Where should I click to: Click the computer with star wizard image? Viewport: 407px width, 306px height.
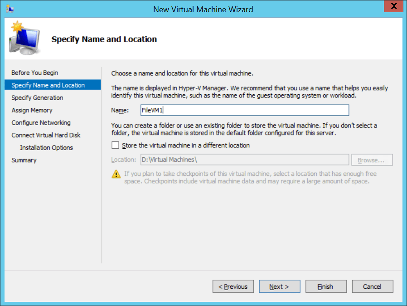point(24,38)
